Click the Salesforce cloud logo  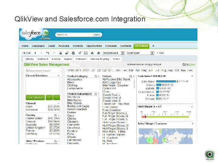point(32,34)
